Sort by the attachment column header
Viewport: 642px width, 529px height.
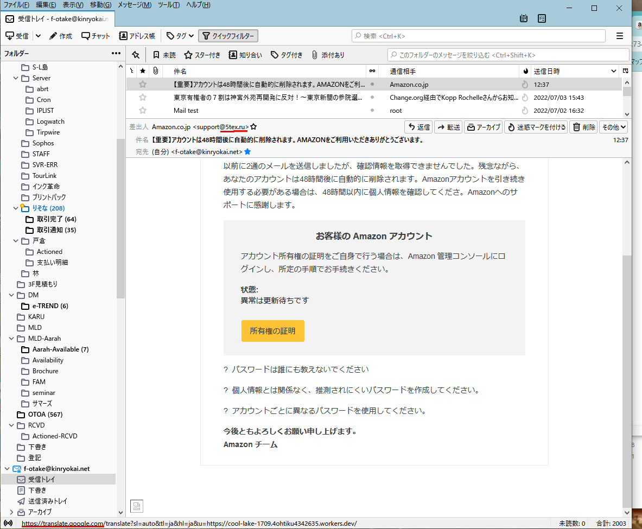pos(156,71)
